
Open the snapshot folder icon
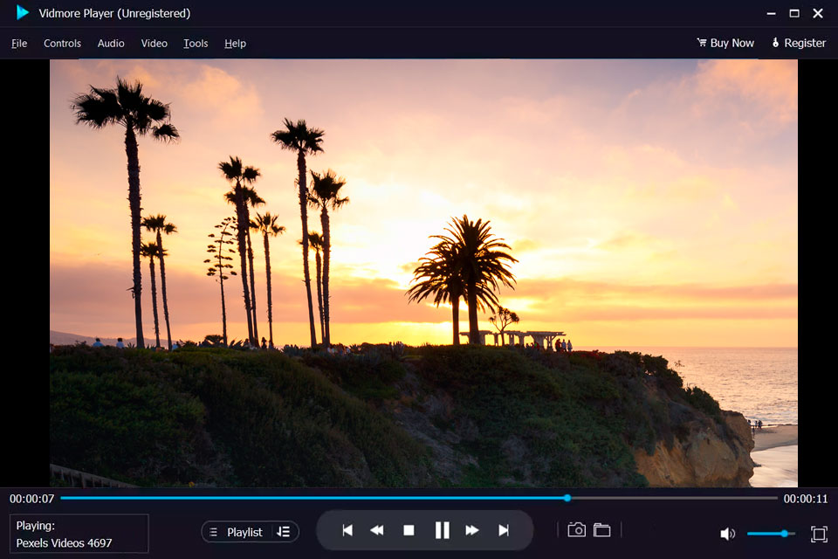click(x=601, y=529)
